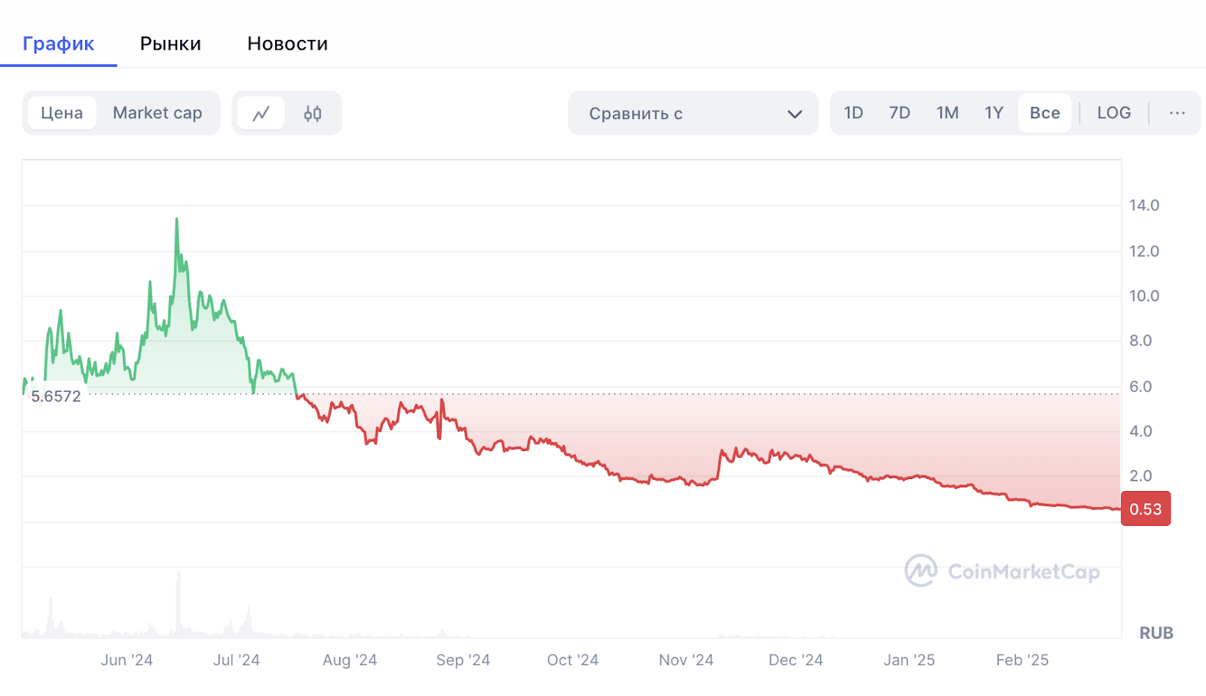
Task: Open the Новости tab
Action: (287, 44)
